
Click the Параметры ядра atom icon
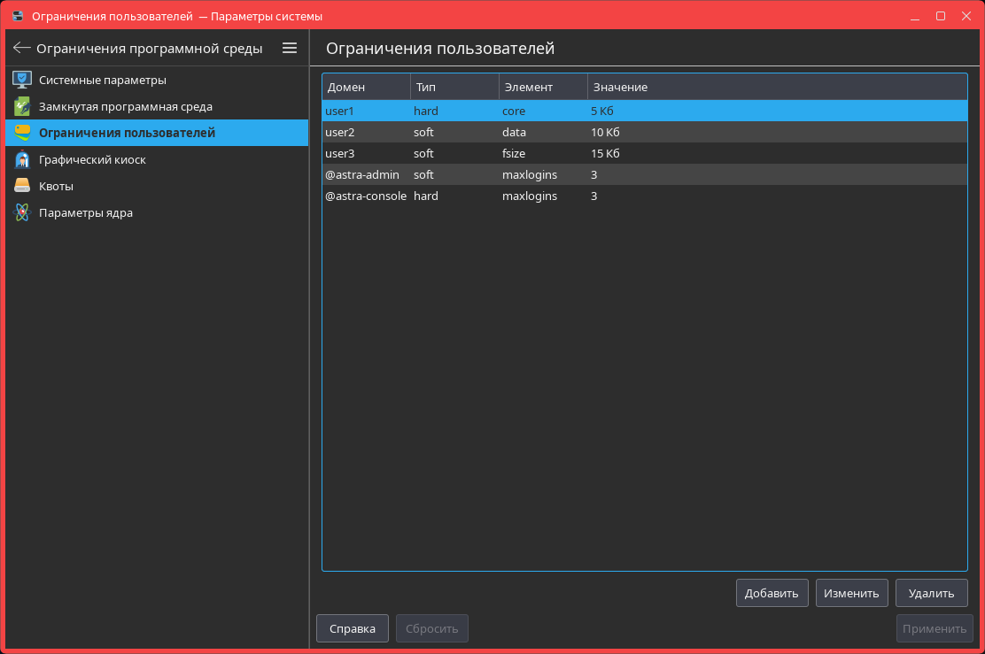pyautogui.click(x=22, y=213)
